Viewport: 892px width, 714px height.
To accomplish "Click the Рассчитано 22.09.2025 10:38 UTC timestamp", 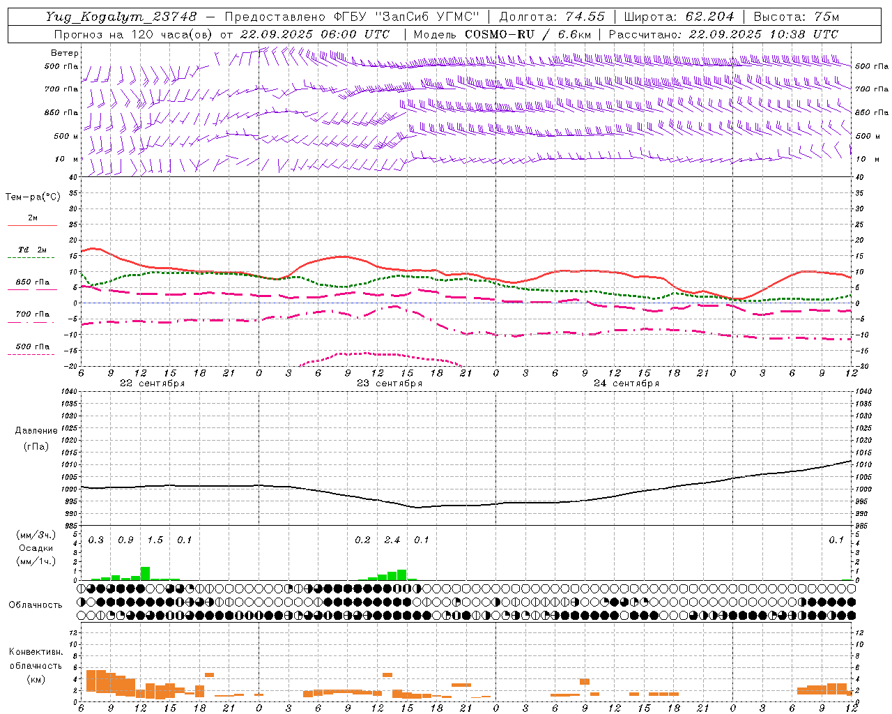I will pos(723,34).
